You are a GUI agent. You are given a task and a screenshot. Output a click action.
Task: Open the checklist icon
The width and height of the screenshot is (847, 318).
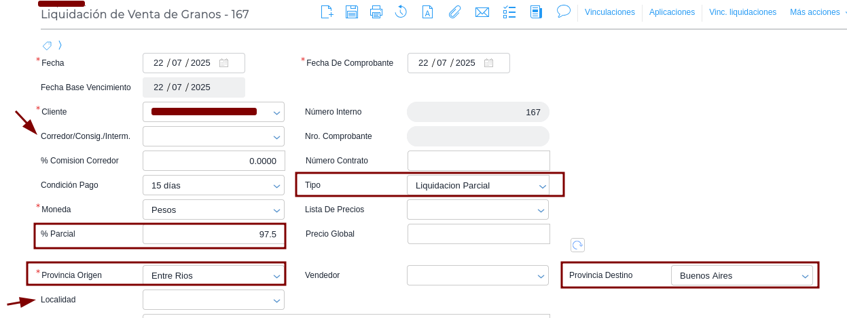click(509, 12)
